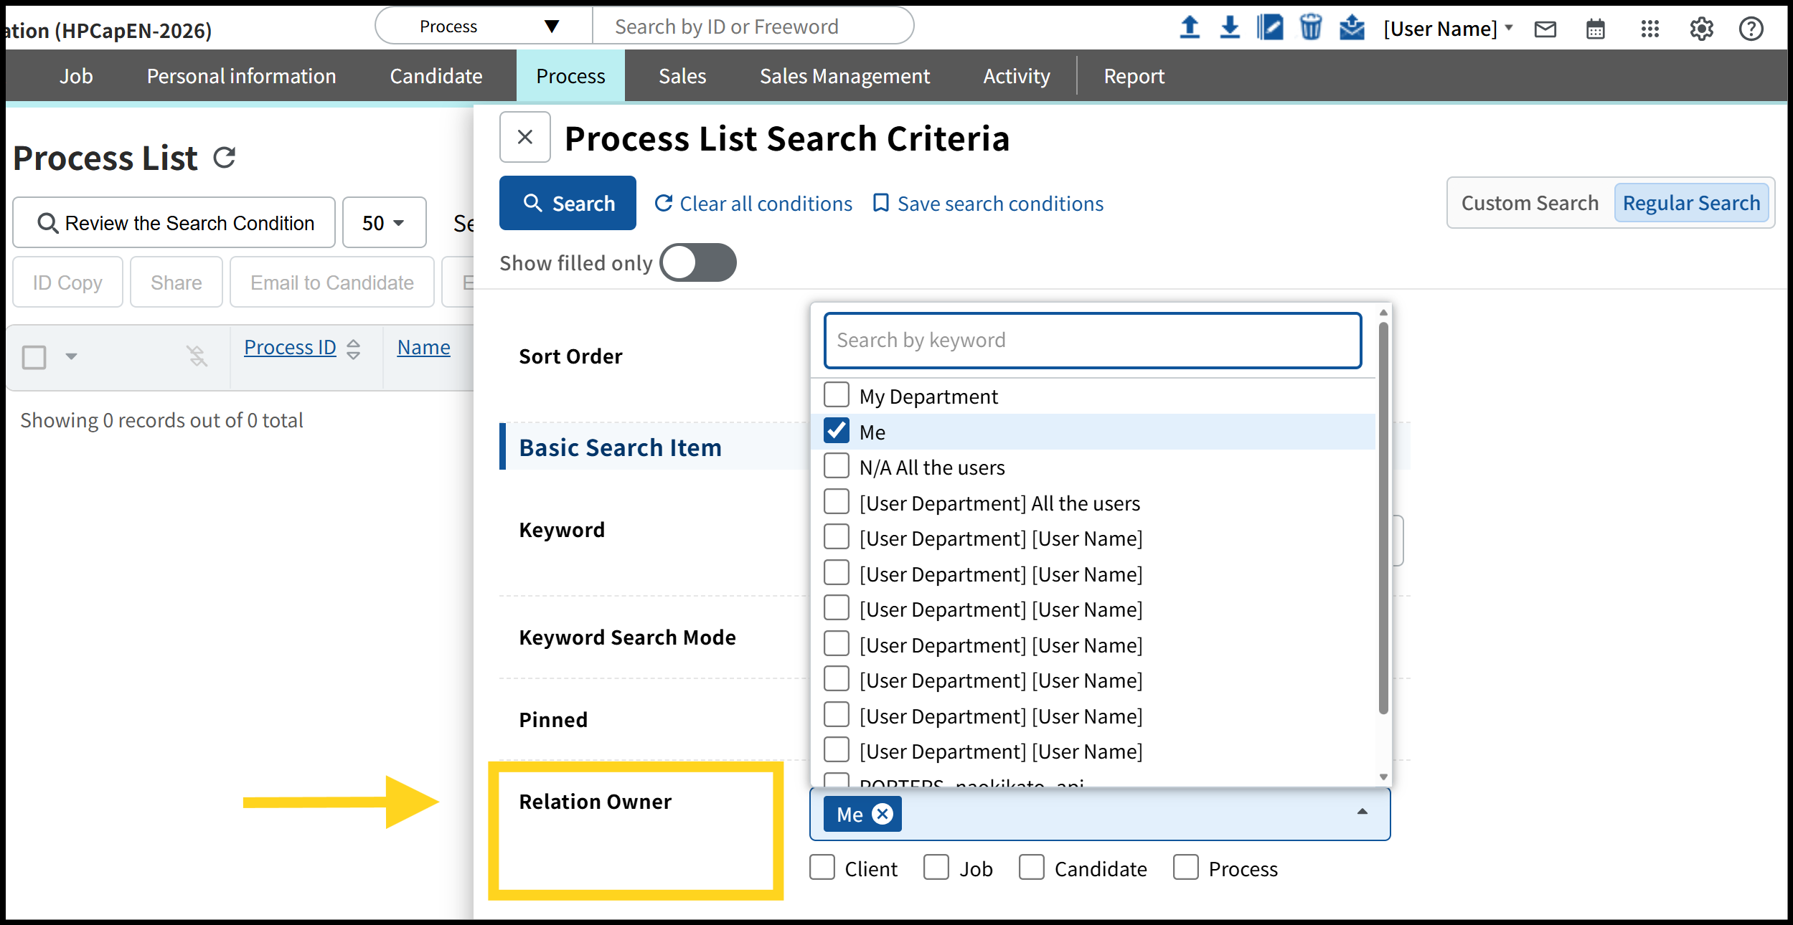The height and width of the screenshot is (925, 1793).
Task: Toggle the Show filled only switch
Action: [x=697, y=262]
